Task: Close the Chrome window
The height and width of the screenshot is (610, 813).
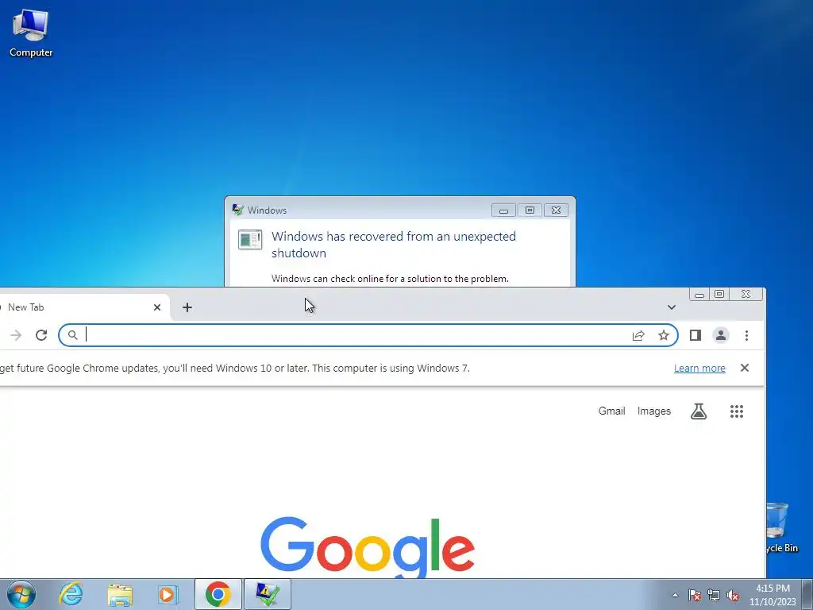Action: [x=746, y=294]
